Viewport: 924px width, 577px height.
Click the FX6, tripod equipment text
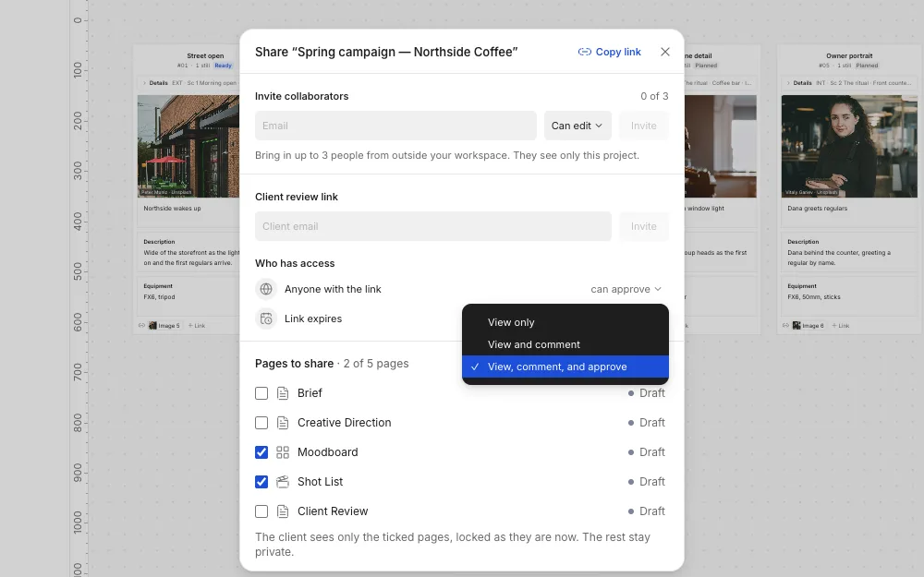[159, 296]
